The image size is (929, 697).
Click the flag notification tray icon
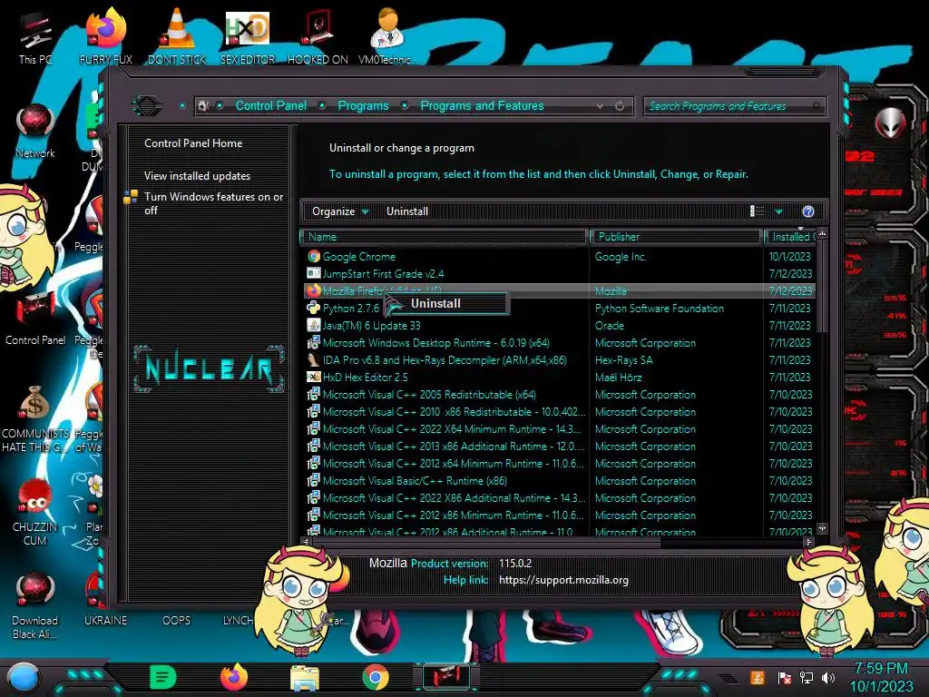(784, 677)
